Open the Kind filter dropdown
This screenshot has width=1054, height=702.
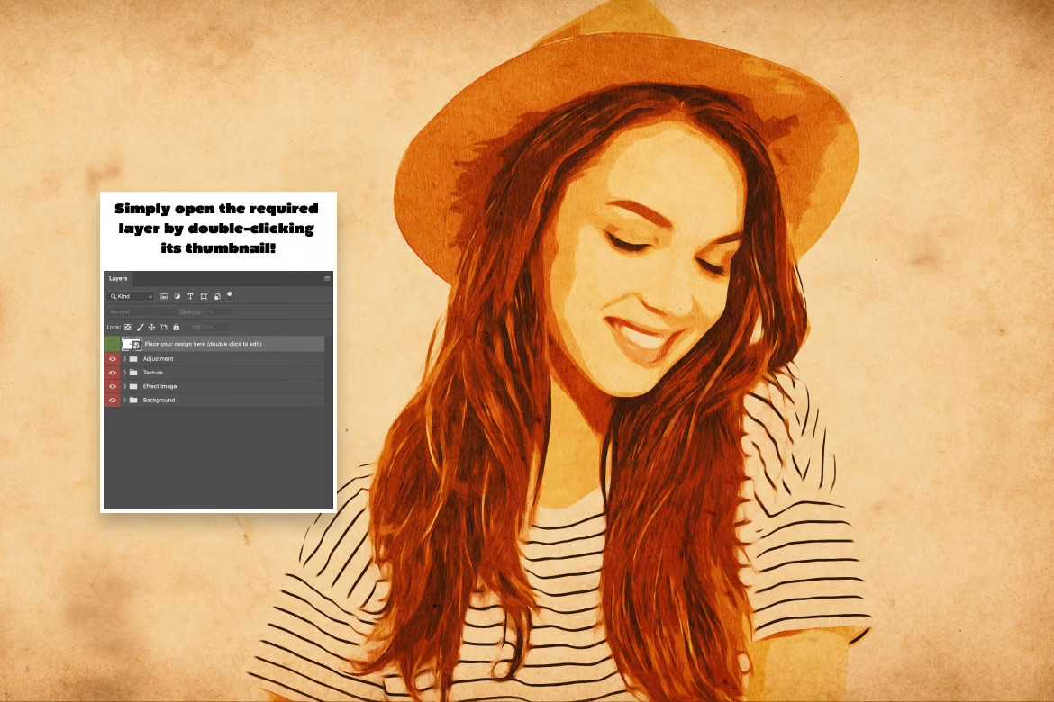point(131,296)
